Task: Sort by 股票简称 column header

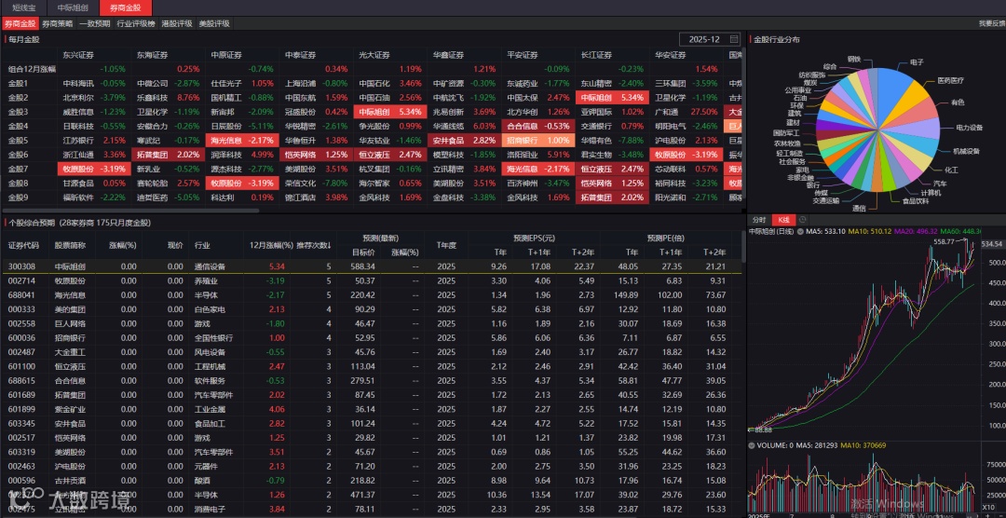Action: [70, 245]
